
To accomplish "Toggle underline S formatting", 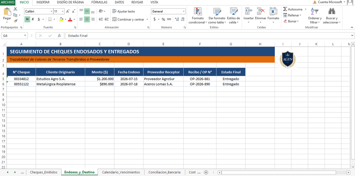I will pyautogui.click(x=39, y=19).
